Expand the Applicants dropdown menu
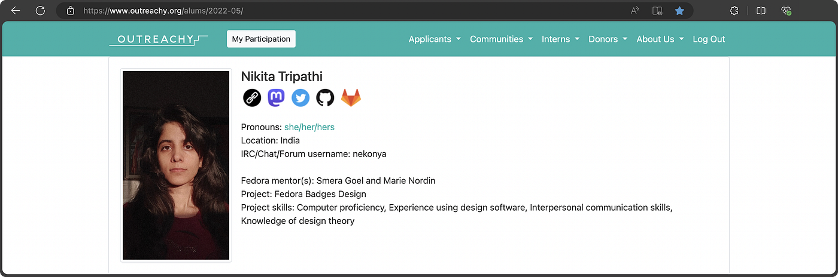838x277 pixels. coord(435,39)
